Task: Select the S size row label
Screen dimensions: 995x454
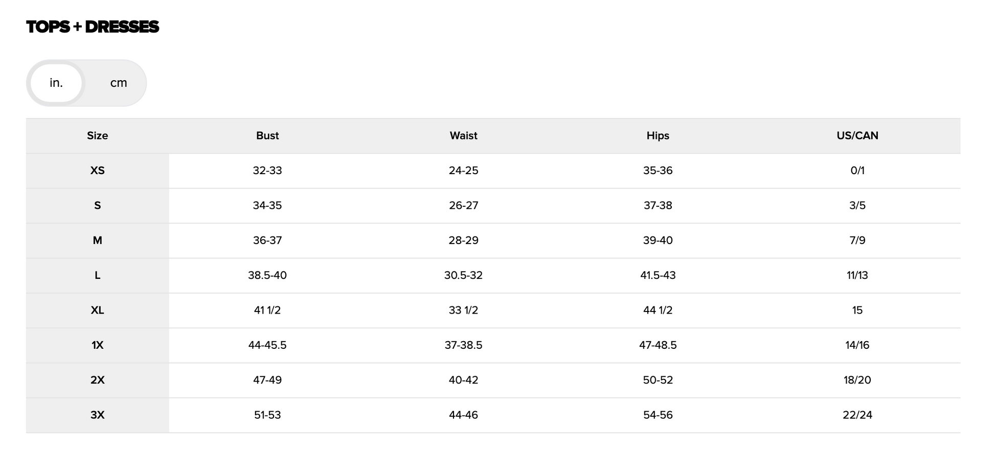Action: pyautogui.click(x=97, y=205)
